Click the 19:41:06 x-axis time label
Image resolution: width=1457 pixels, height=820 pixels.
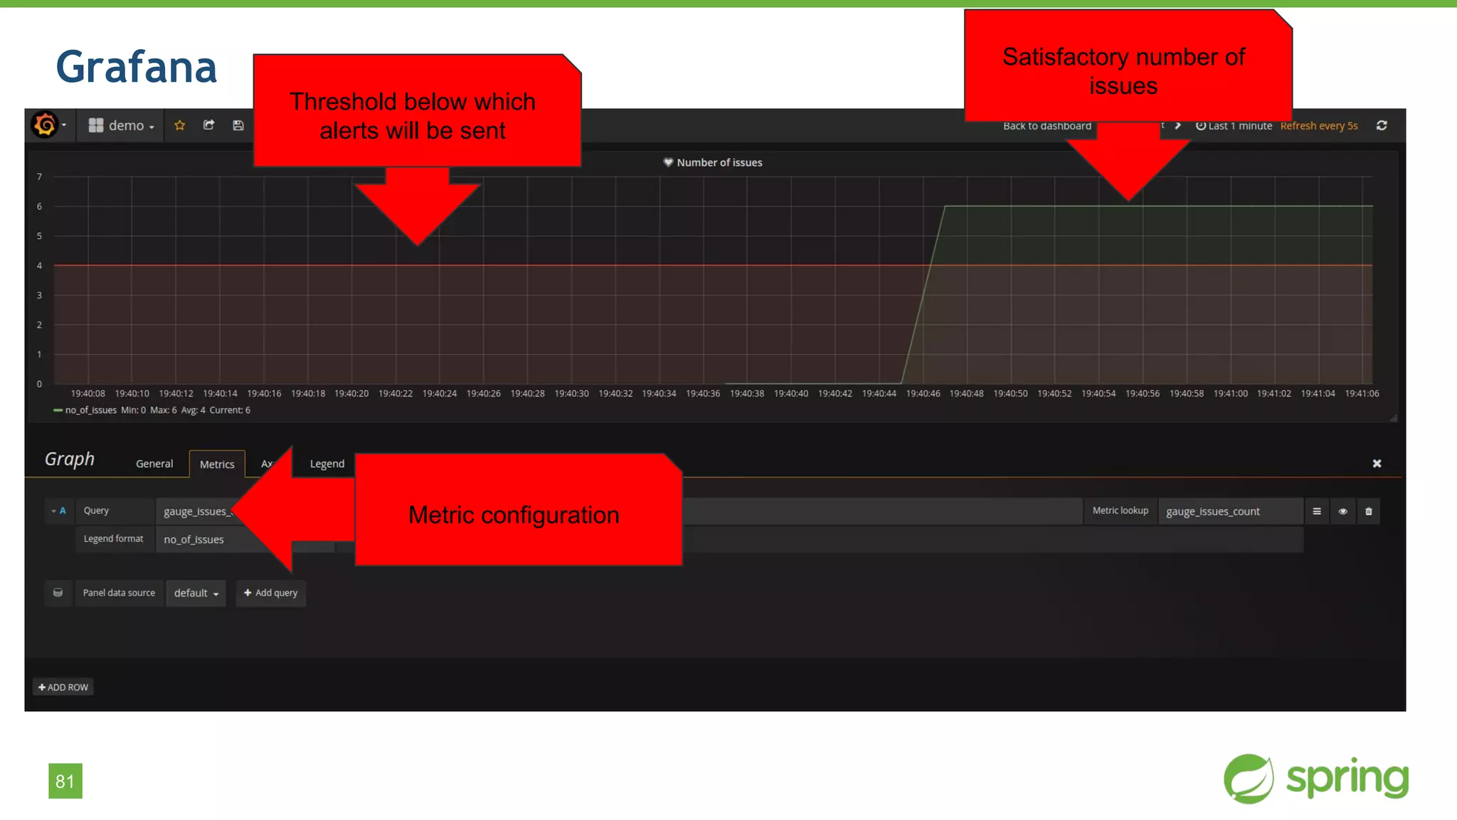tap(1362, 394)
